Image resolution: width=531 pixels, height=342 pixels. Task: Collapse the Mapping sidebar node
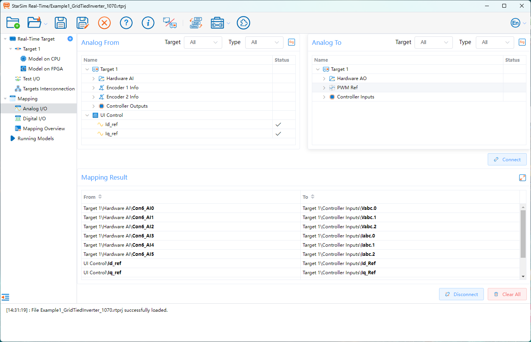tap(5, 99)
